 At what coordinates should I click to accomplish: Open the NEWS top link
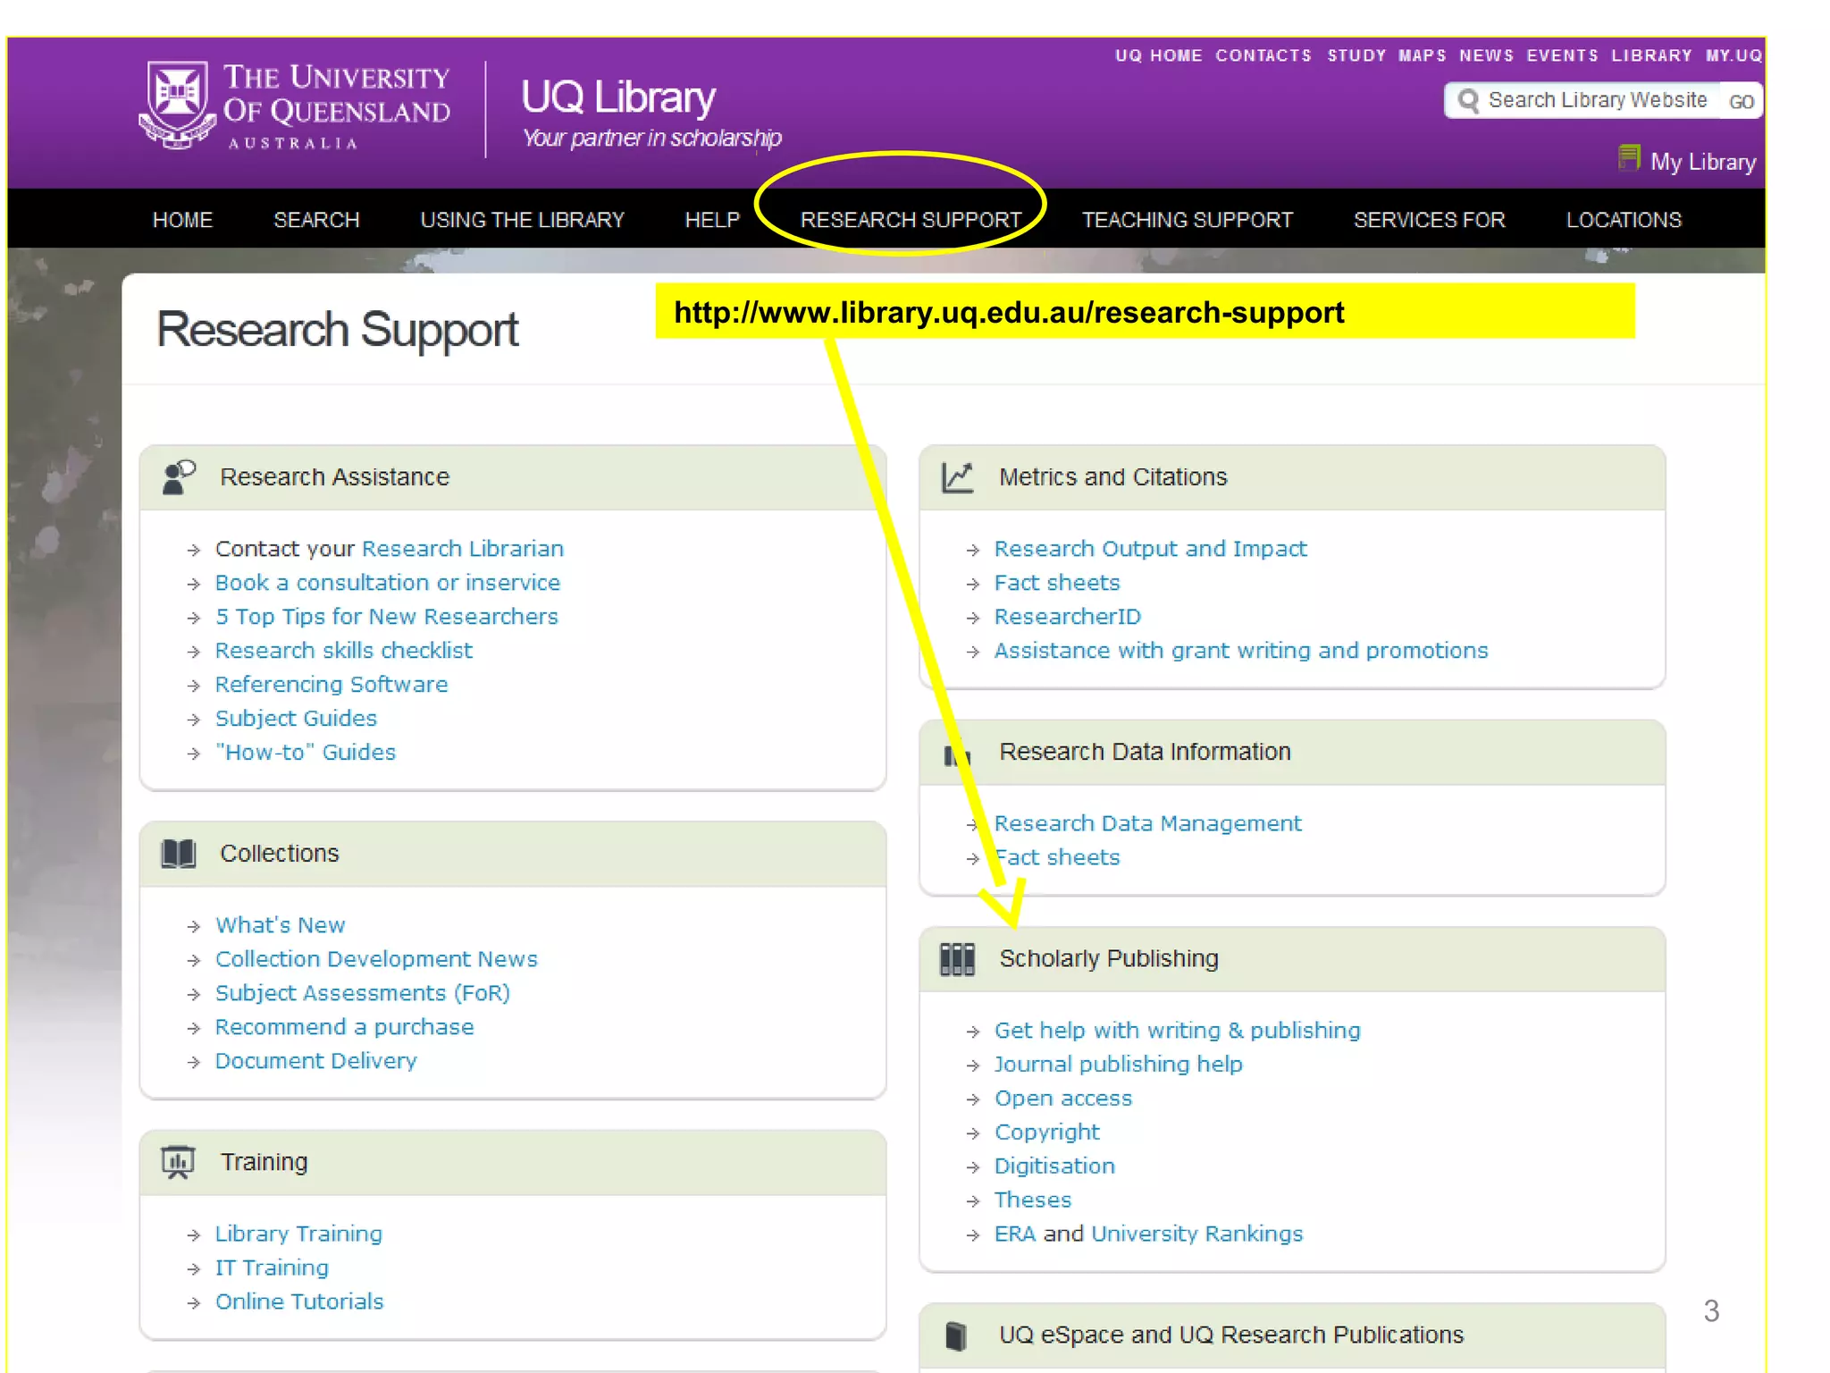pyautogui.click(x=1486, y=55)
